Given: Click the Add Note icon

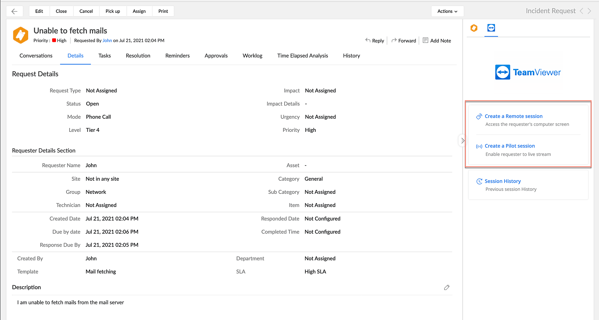Looking at the screenshot, I should [x=425, y=40].
